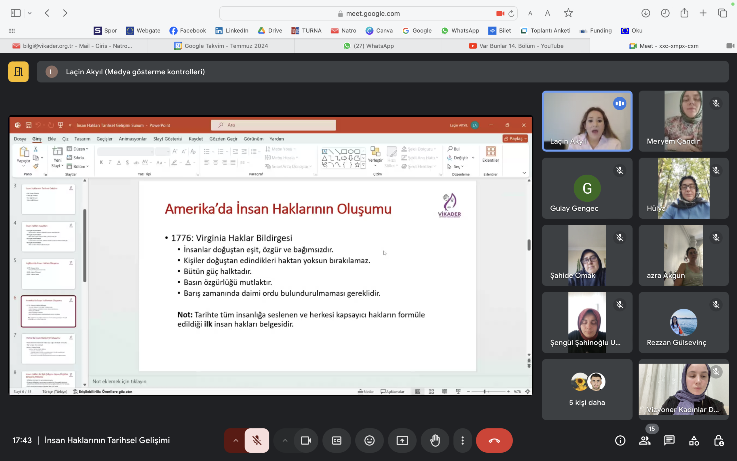Viewport: 737px width, 461px height.
Task: Open the more options three-dot menu
Action: click(462, 441)
